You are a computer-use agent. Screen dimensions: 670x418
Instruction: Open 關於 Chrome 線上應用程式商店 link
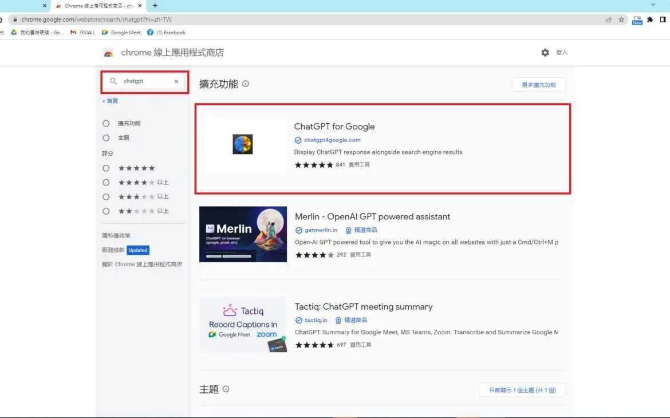142,265
